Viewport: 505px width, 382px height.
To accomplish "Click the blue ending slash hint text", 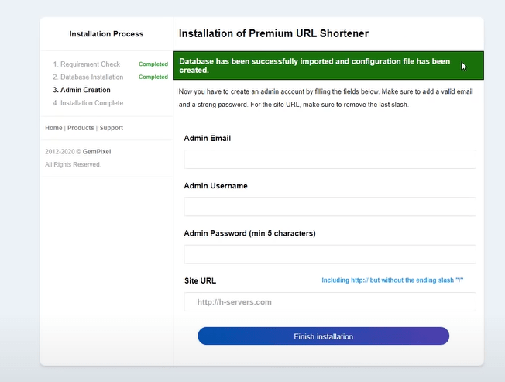I will (392, 280).
